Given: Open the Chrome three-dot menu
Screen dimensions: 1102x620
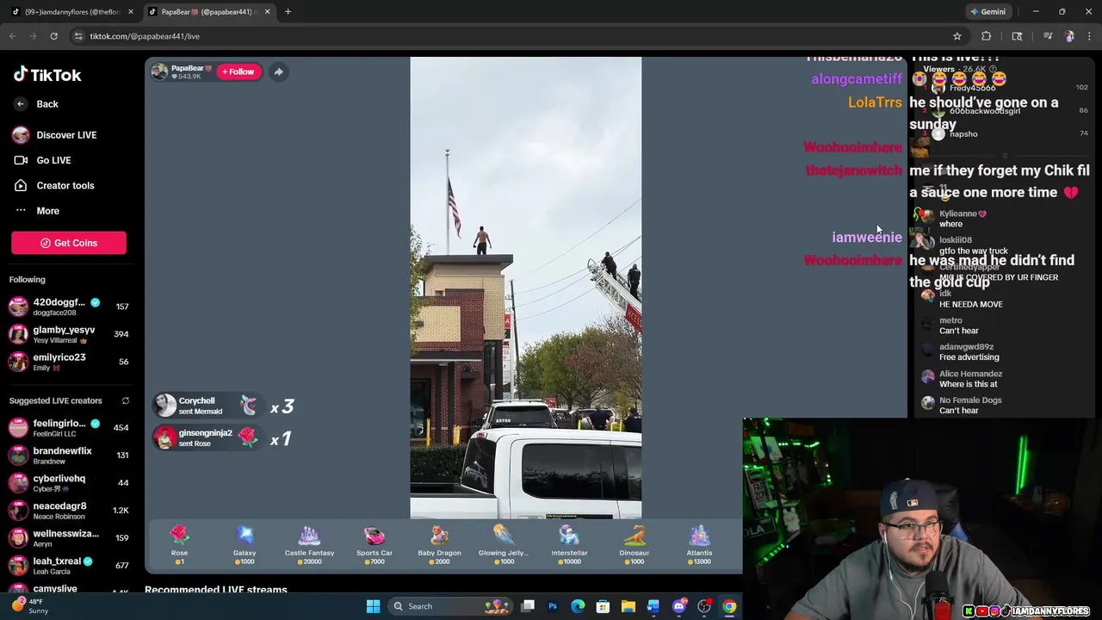Looking at the screenshot, I should point(1089,36).
